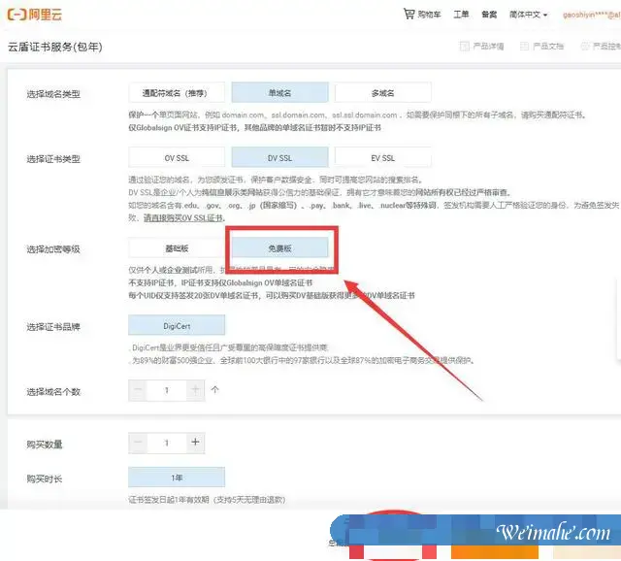Select the DigiCert certificate brand

[x=177, y=325]
